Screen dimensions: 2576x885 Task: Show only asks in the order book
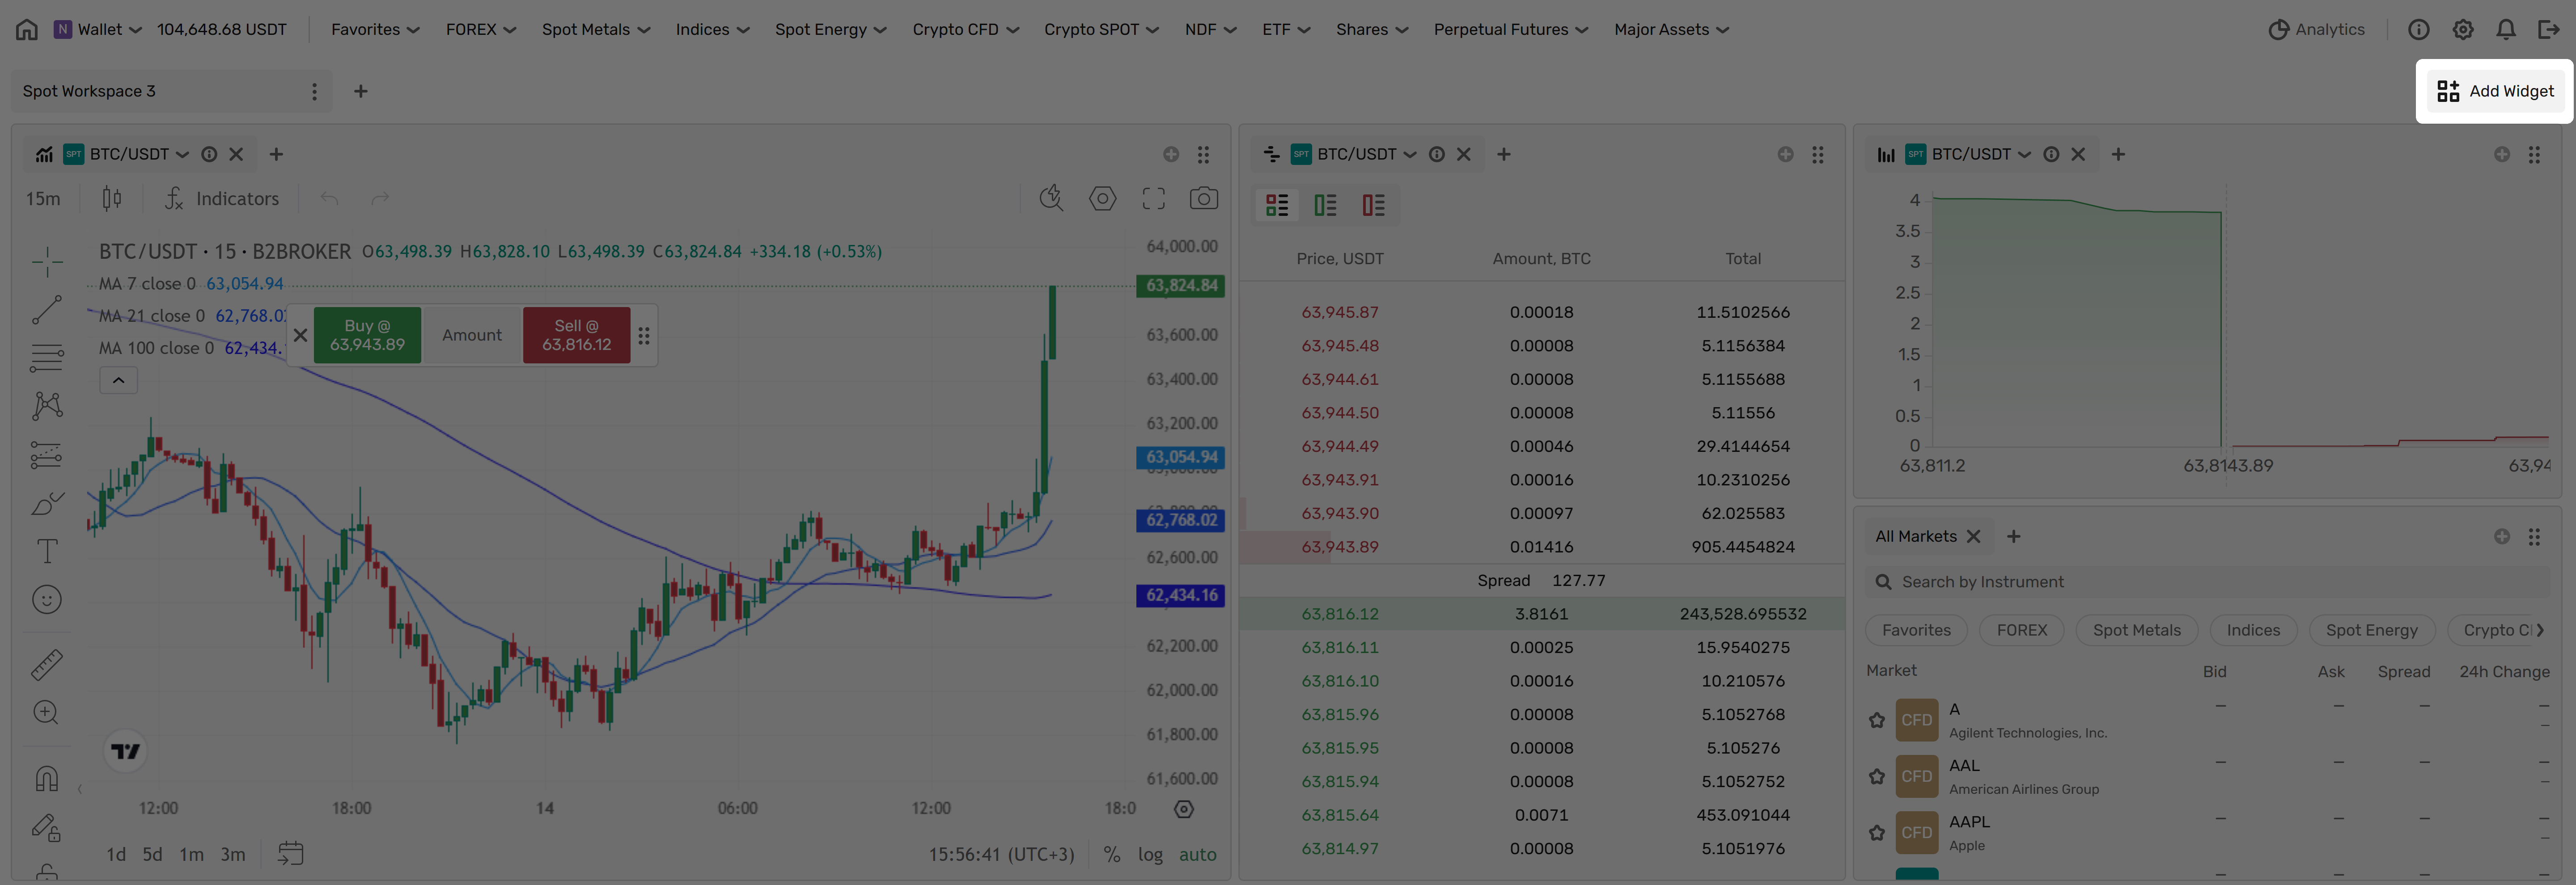(x=1373, y=206)
